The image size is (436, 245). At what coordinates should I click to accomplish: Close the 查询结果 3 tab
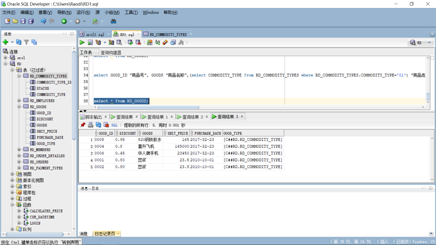click(x=242, y=117)
